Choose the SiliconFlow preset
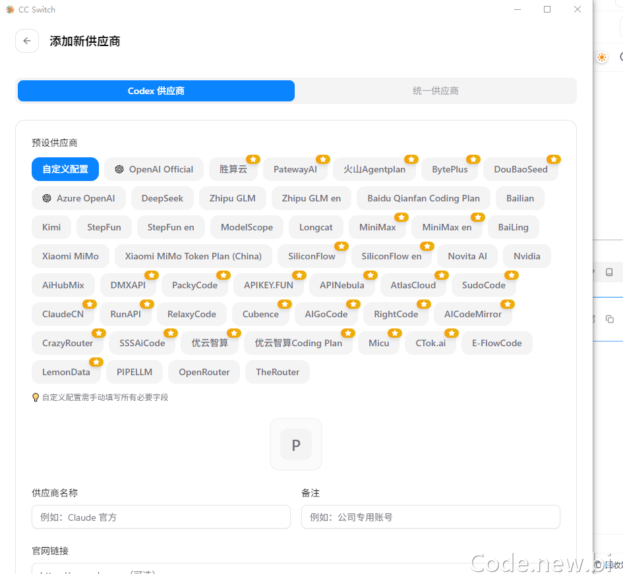 (311, 256)
